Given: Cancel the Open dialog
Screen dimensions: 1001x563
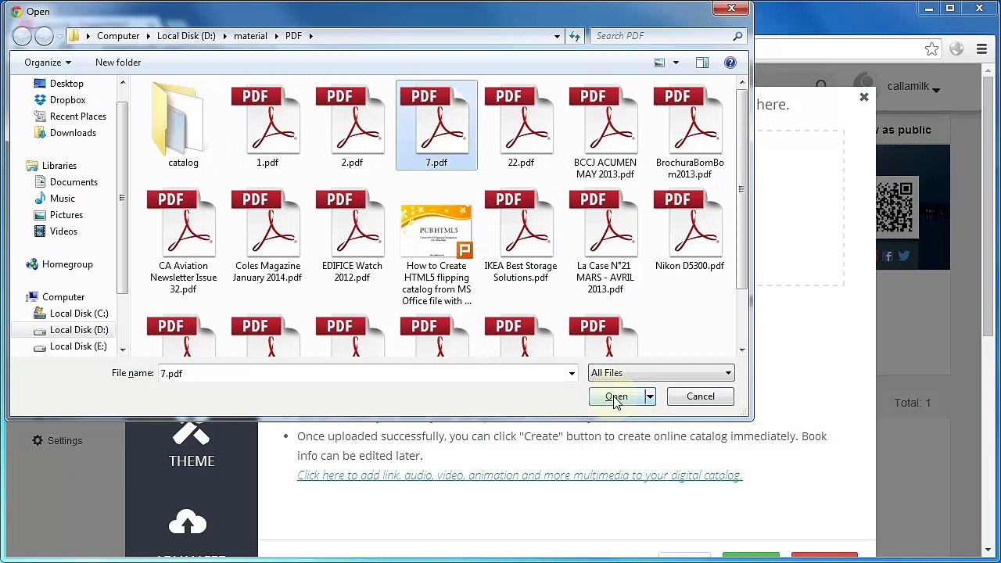Looking at the screenshot, I should 701,396.
